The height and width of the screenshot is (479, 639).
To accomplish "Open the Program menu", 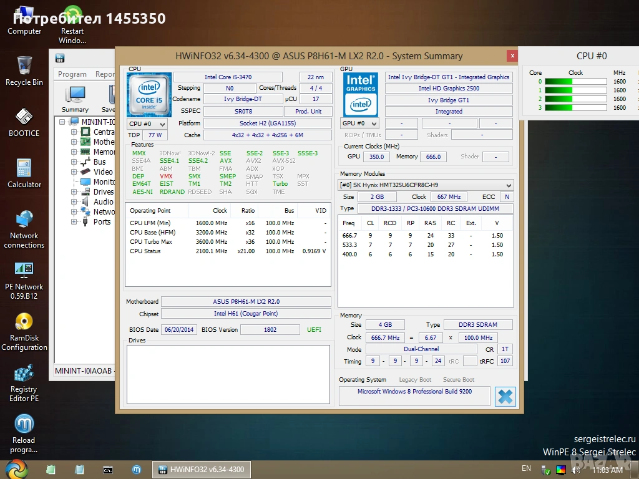I will point(72,74).
